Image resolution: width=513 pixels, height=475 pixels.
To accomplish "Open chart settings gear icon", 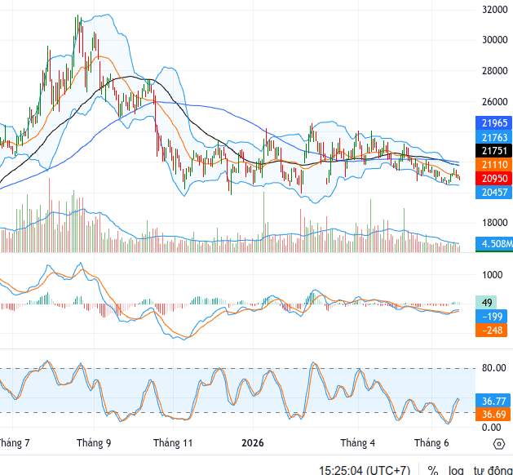I will [499, 444].
